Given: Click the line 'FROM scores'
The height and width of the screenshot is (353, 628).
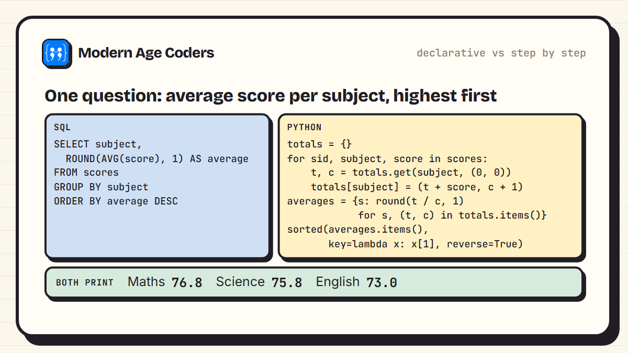Looking at the screenshot, I should 86,173.
